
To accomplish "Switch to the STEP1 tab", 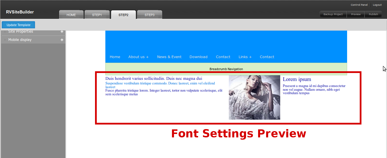I will 97,15.
